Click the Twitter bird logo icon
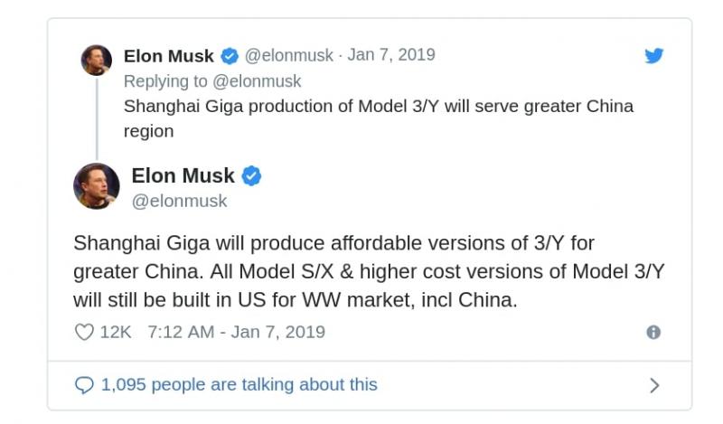 (x=653, y=55)
